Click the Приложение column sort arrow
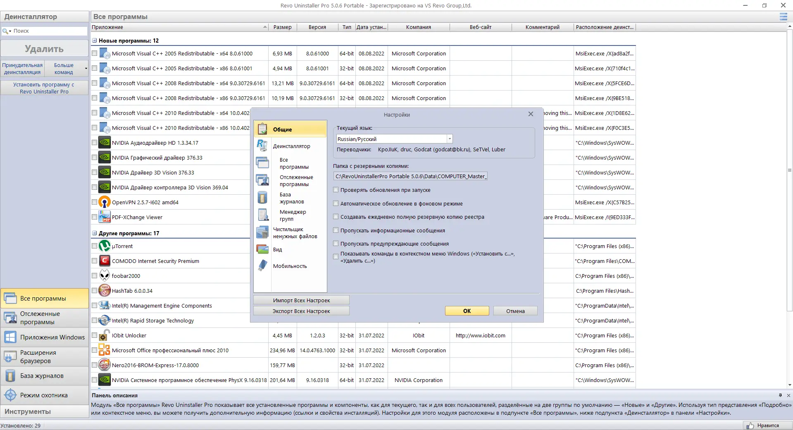793x430 pixels. 265,27
